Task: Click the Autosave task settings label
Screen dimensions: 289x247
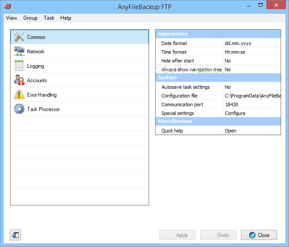Action: tap(186, 87)
